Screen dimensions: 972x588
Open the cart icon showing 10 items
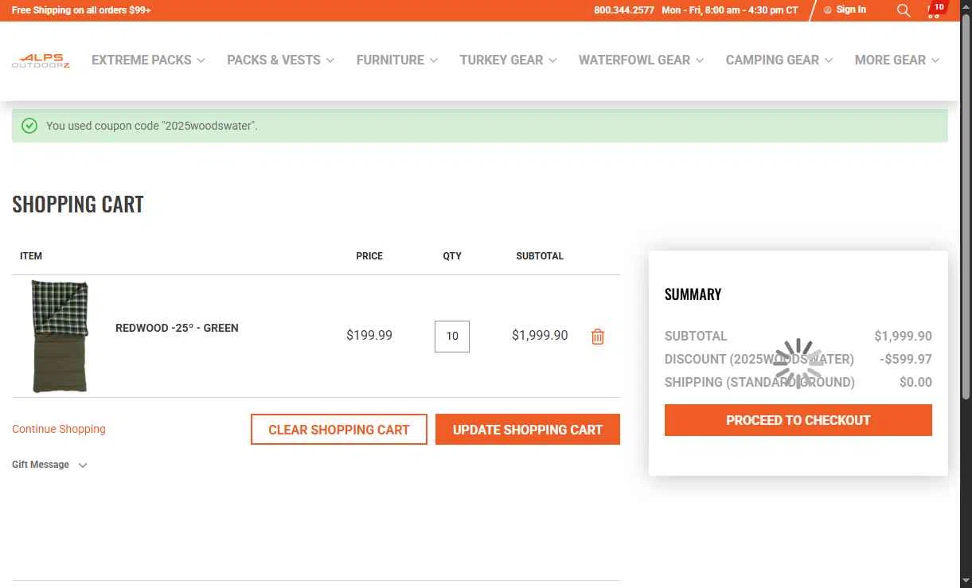pyautogui.click(x=935, y=10)
